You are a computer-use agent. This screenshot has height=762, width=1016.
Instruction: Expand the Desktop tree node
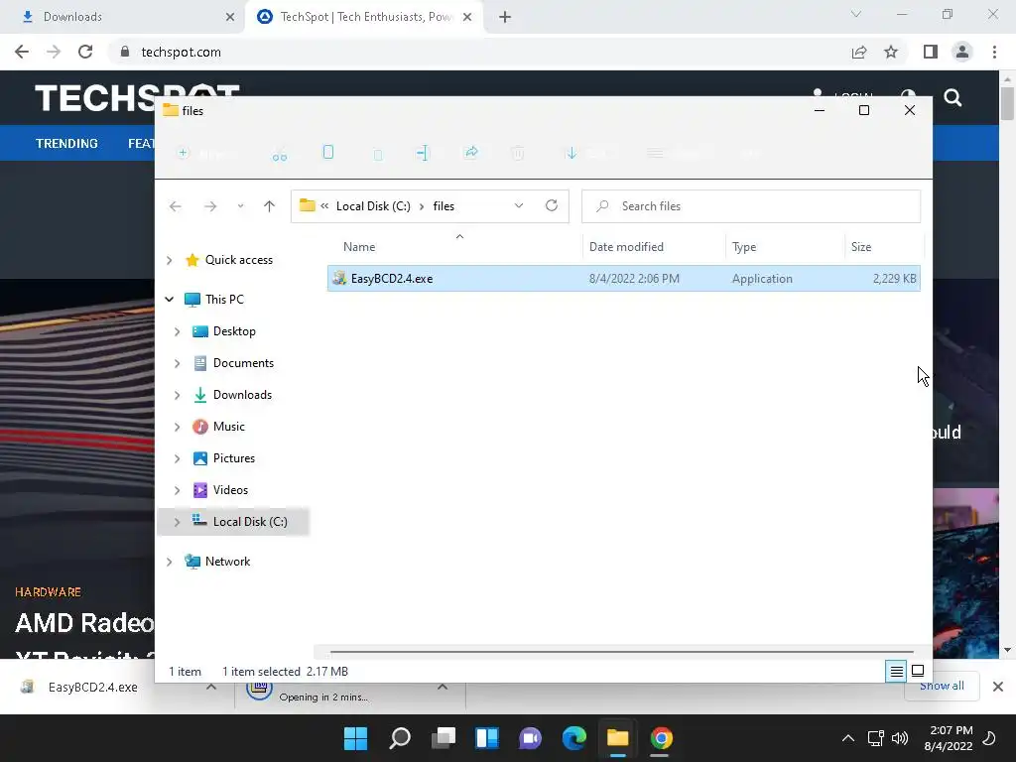click(x=177, y=331)
